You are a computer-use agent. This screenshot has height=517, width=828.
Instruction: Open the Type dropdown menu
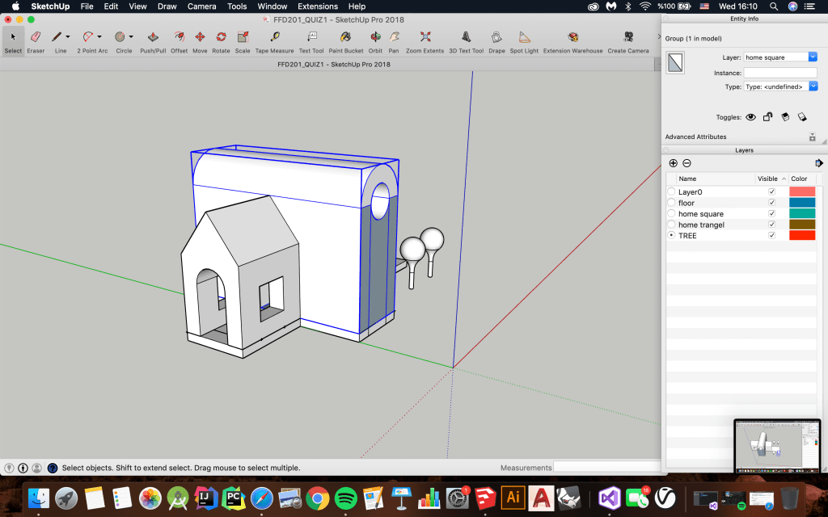point(813,86)
